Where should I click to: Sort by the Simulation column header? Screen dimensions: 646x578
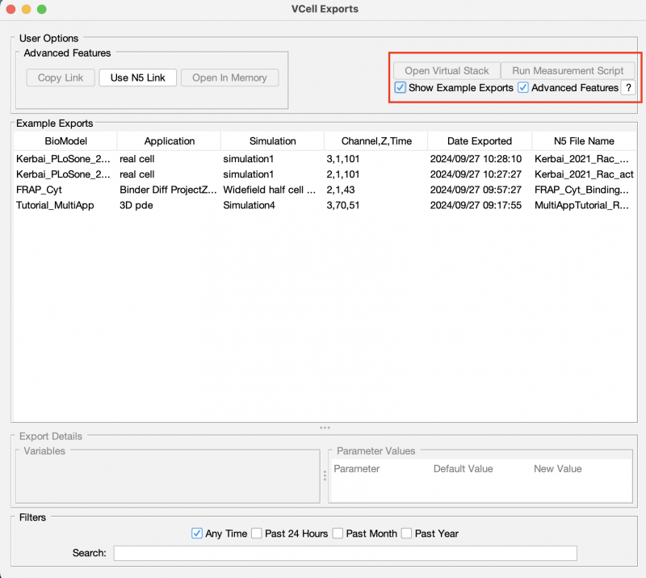click(273, 141)
